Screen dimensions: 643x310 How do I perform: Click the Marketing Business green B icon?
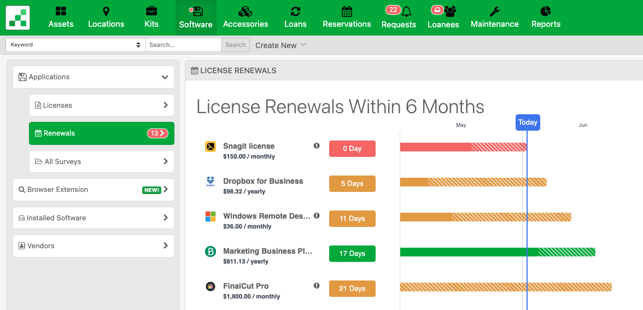211,251
